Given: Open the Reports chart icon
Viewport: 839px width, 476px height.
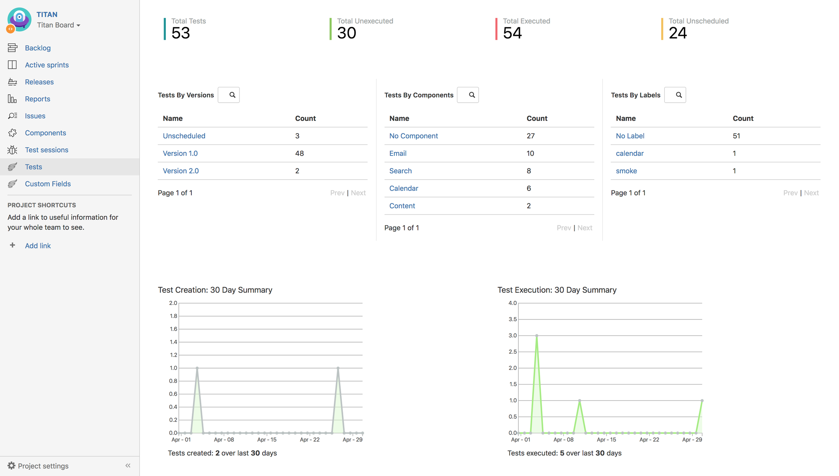Looking at the screenshot, I should coord(12,99).
